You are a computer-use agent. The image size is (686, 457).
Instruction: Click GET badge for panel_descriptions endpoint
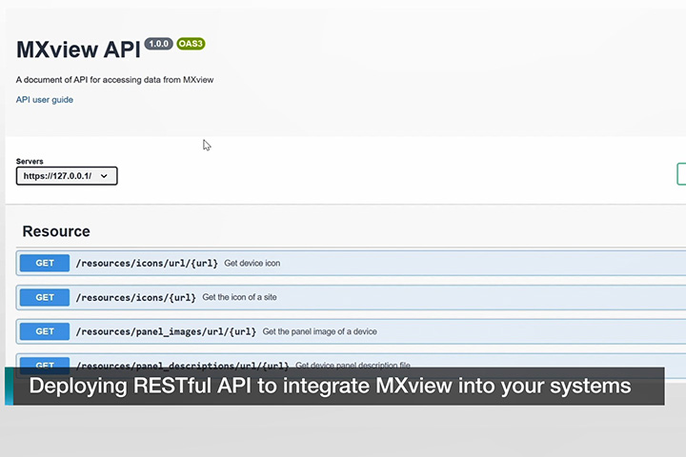45,365
